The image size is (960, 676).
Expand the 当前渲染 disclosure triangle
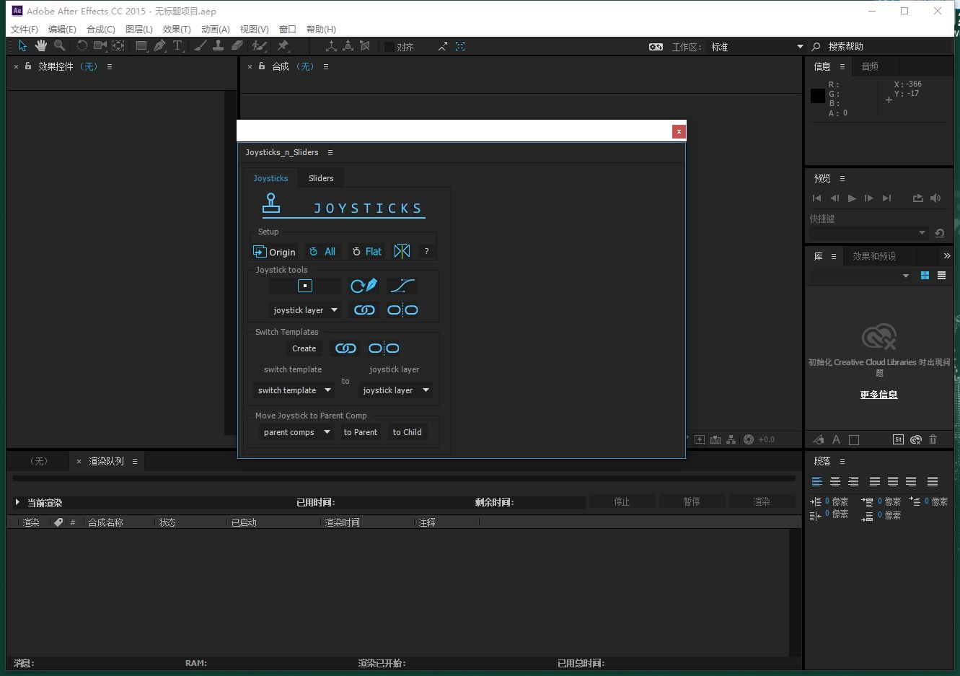[x=17, y=502]
